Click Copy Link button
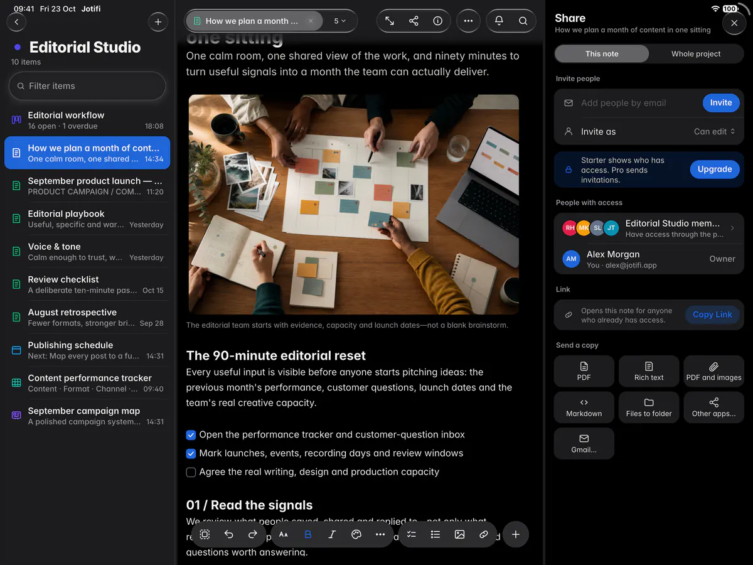Image resolution: width=753 pixels, height=565 pixels. coord(712,315)
